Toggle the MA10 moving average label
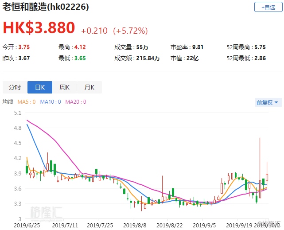Screen dimensions: 284x230 click(50, 102)
